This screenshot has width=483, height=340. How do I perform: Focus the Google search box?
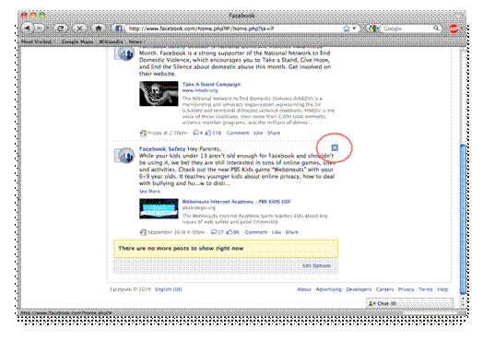pyautogui.click(x=406, y=29)
